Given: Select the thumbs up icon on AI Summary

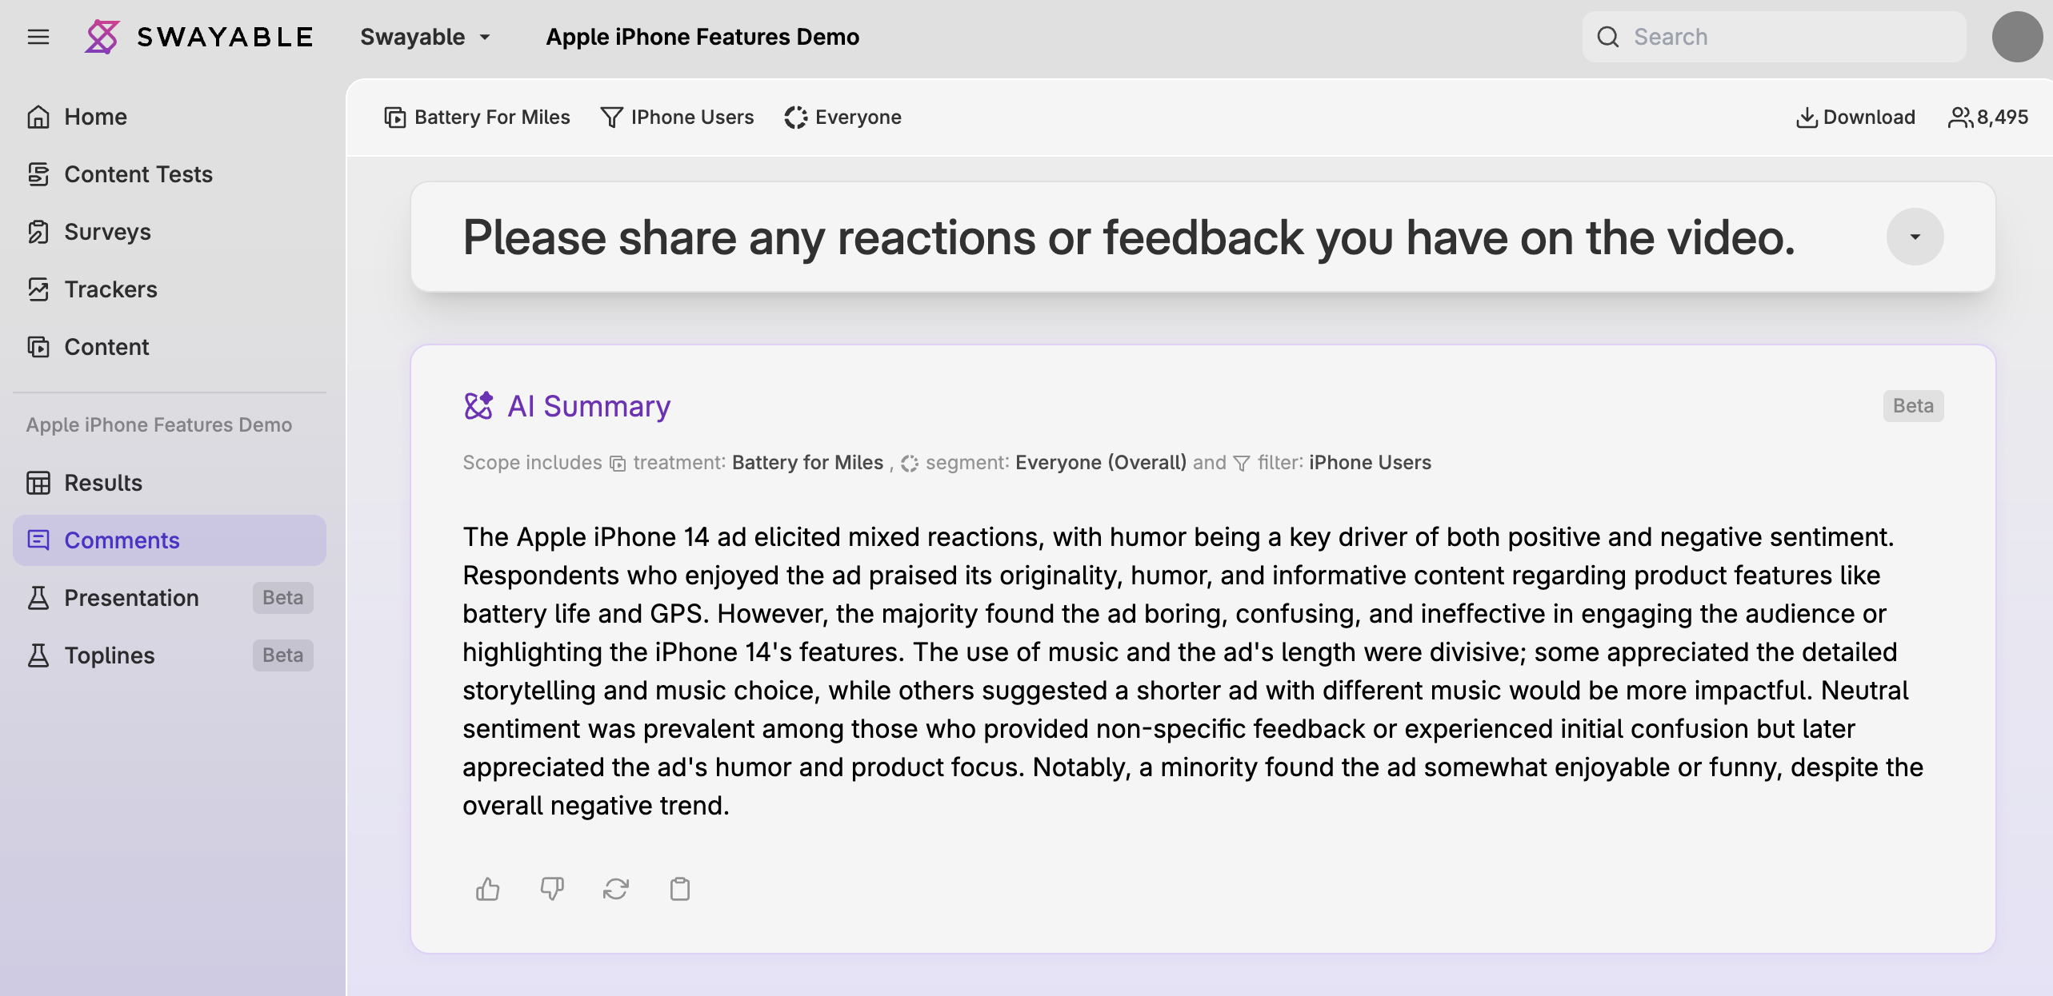Looking at the screenshot, I should pos(488,889).
